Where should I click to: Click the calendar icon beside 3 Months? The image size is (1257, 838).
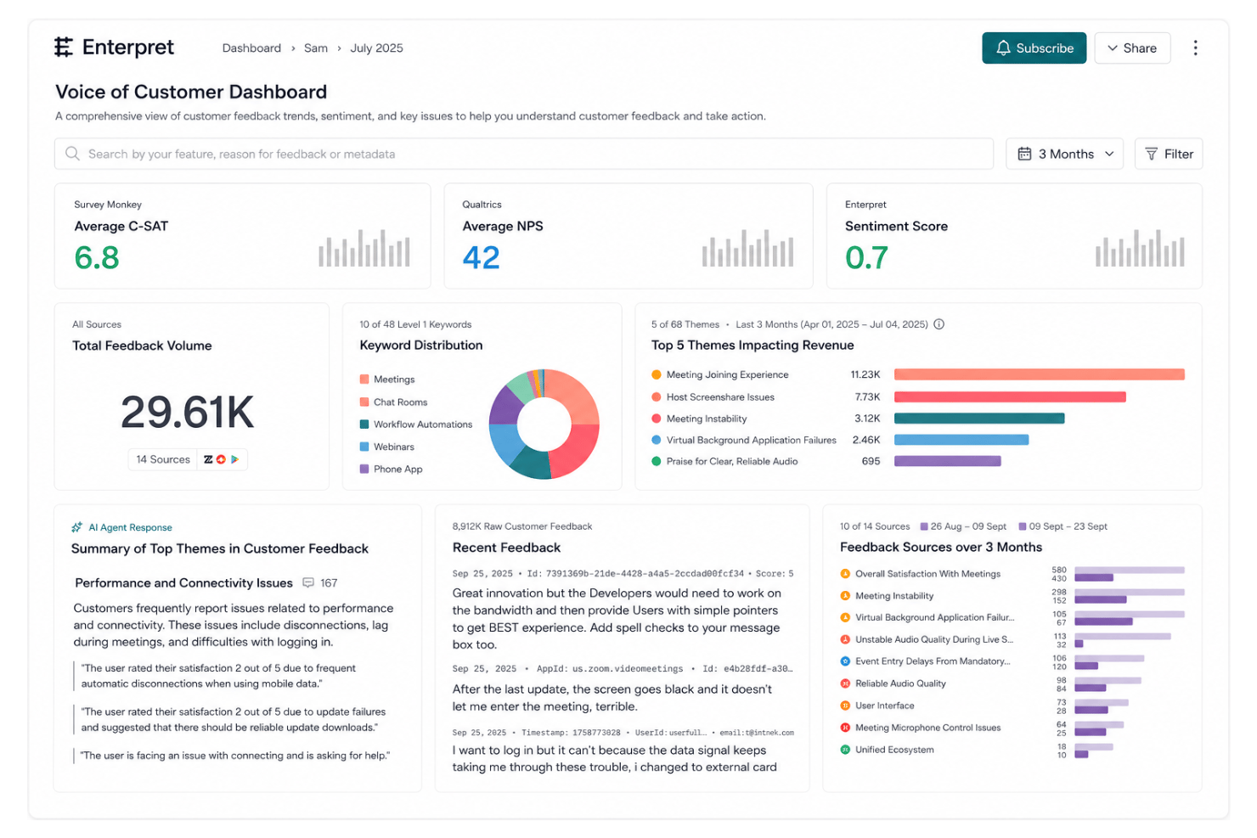coord(1024,154)
